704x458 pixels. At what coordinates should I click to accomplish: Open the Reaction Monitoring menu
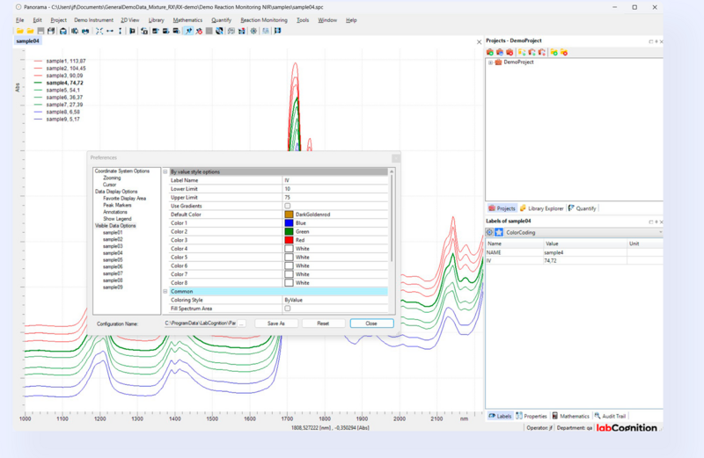(263, 20)
